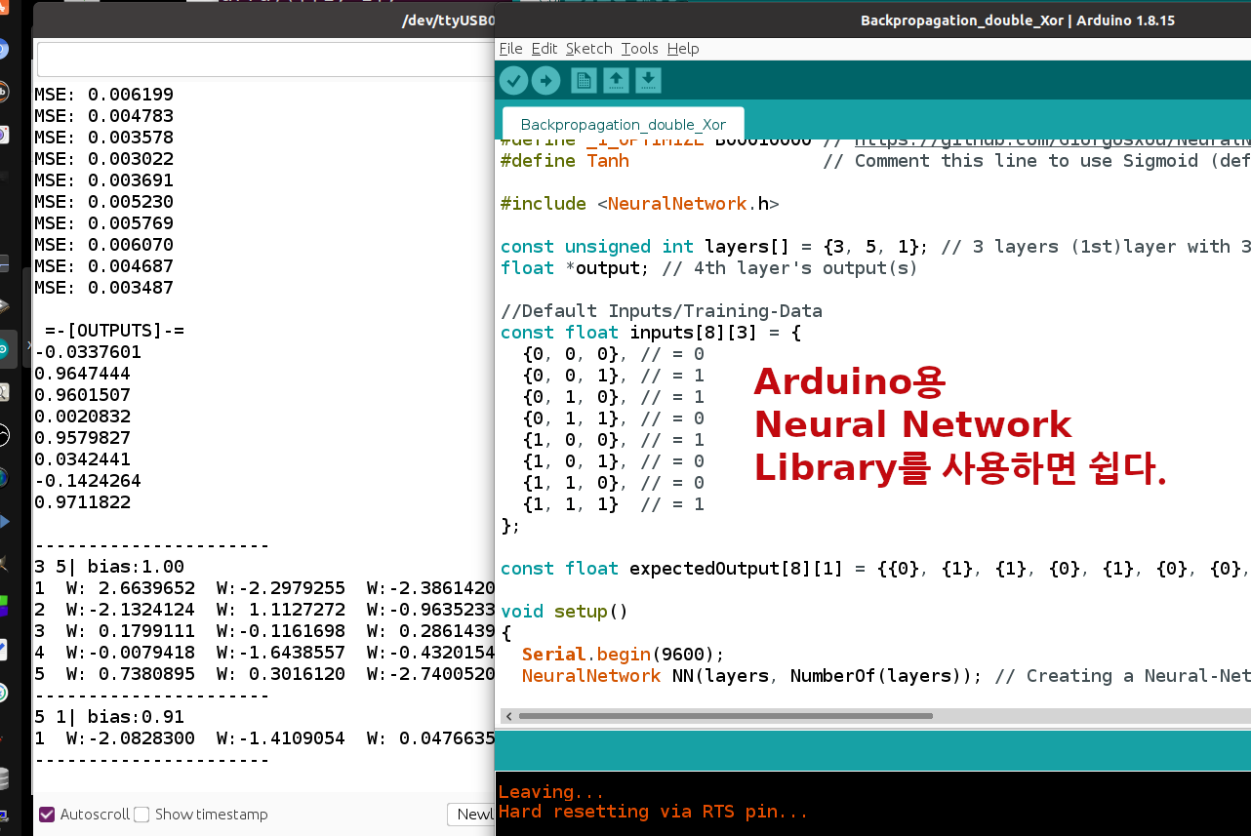Click the weight value 'W:-1.6438557'

(x=281, y=653)
